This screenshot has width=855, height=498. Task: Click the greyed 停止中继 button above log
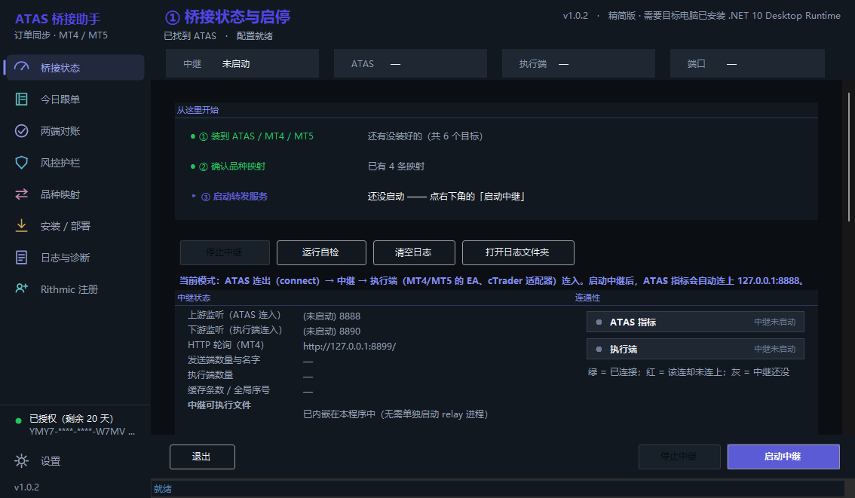225,252
